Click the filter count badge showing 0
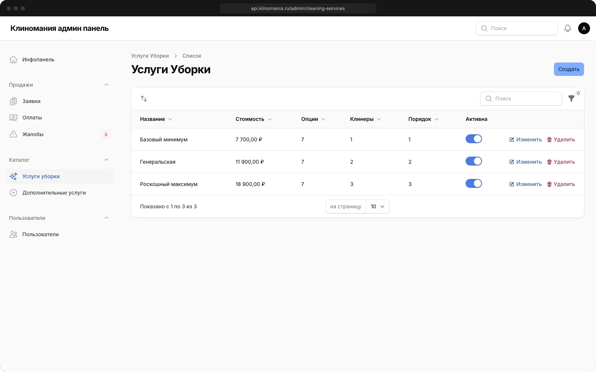This screenshot has height=372, width=596. (578, 93)
